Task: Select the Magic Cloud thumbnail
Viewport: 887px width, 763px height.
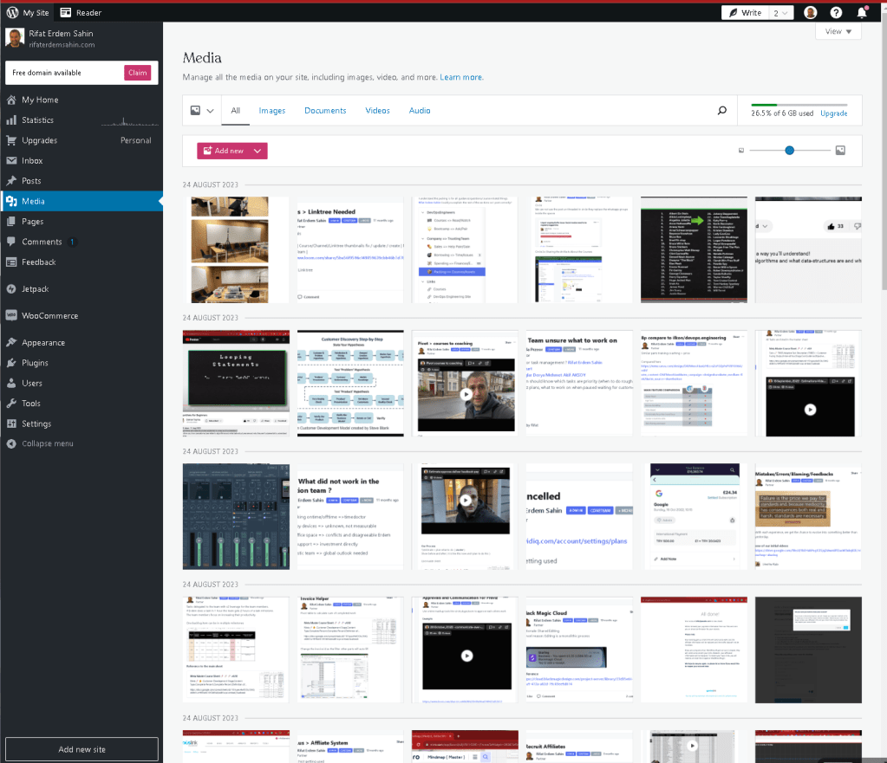Action: [579, 650]
